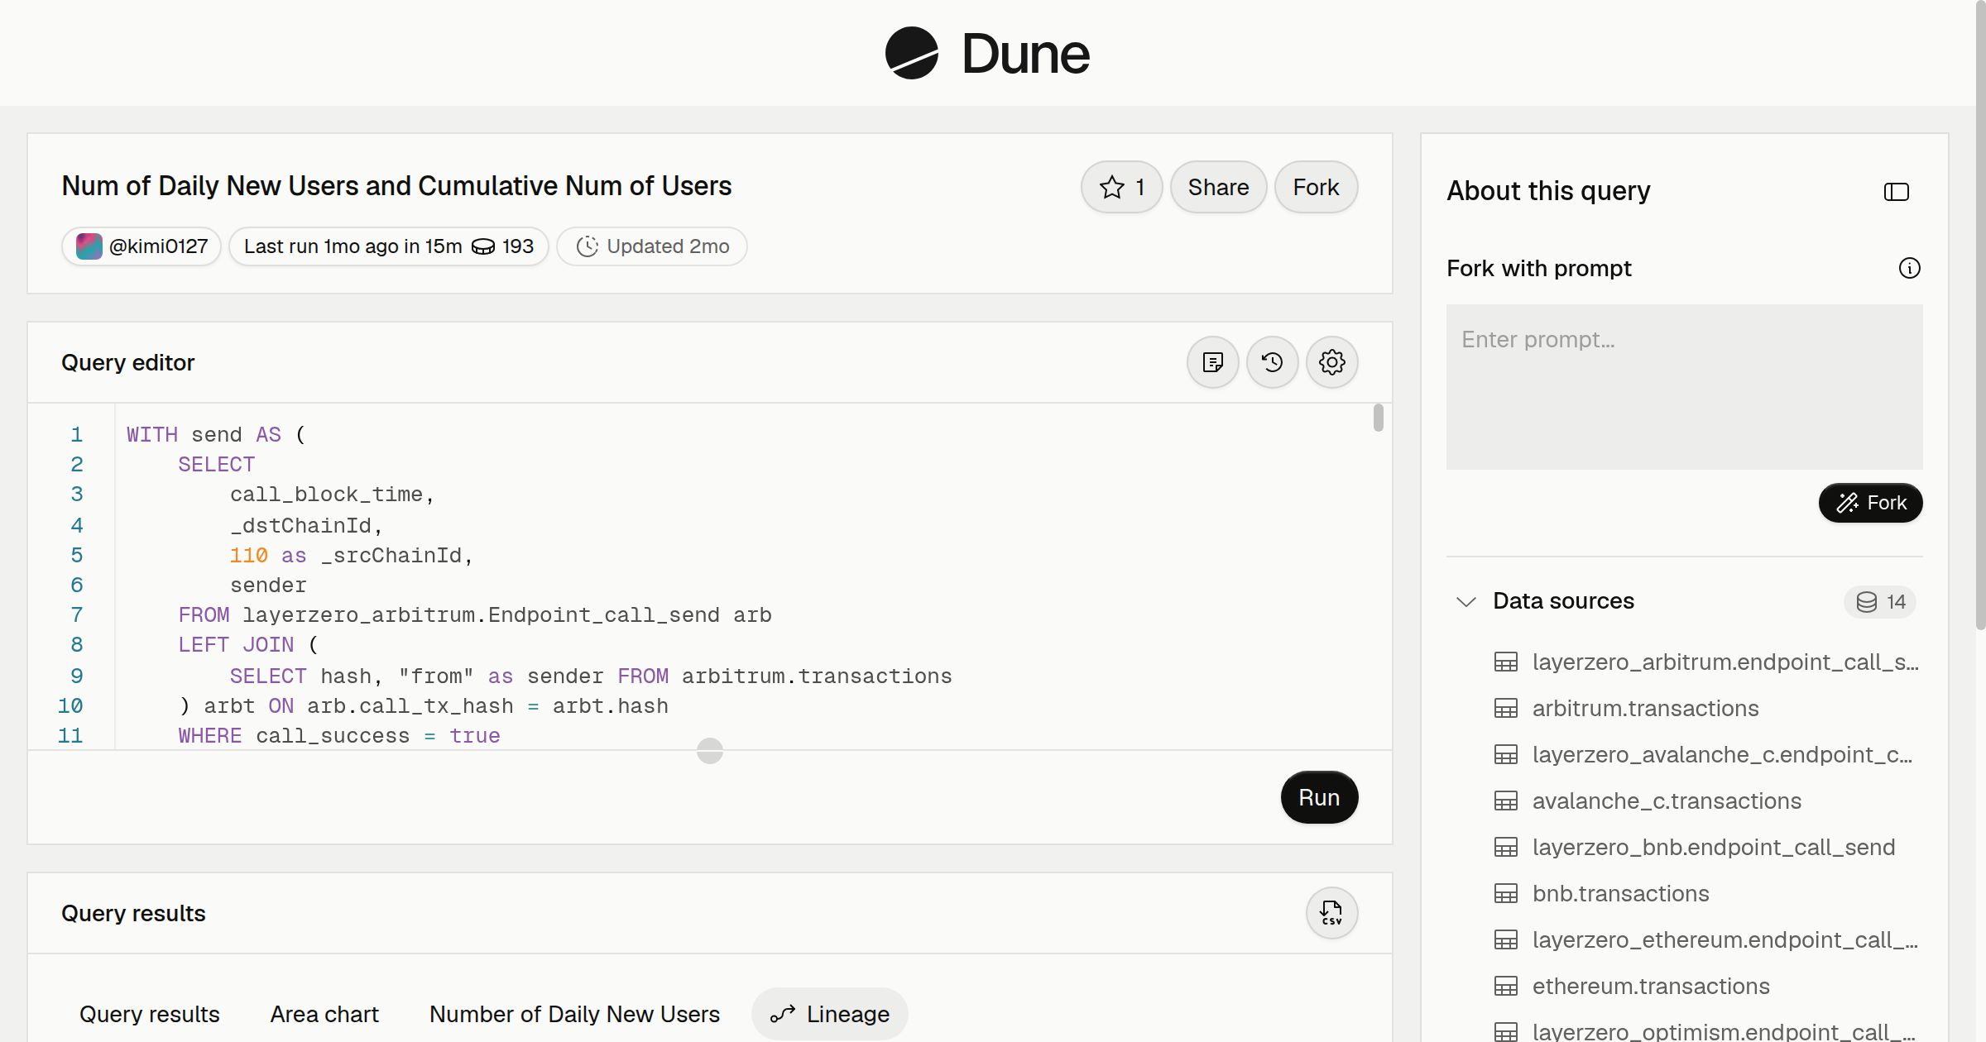Click the 14 data sources count badge
The width and height of the screenshot is (1986, 1042).
pyautogui.click(x=1880, y=602)
